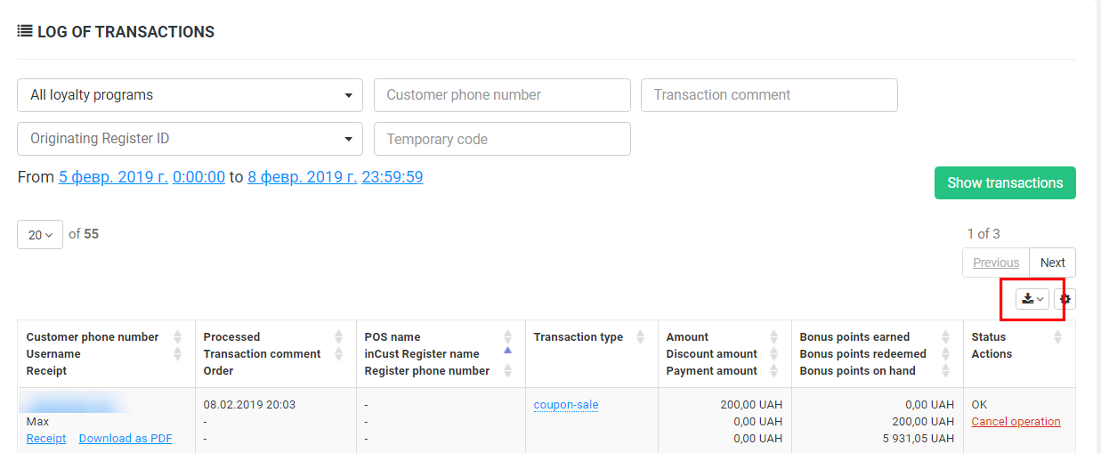
Task: Open table settings gear icon
Action: pos(1065,300)
